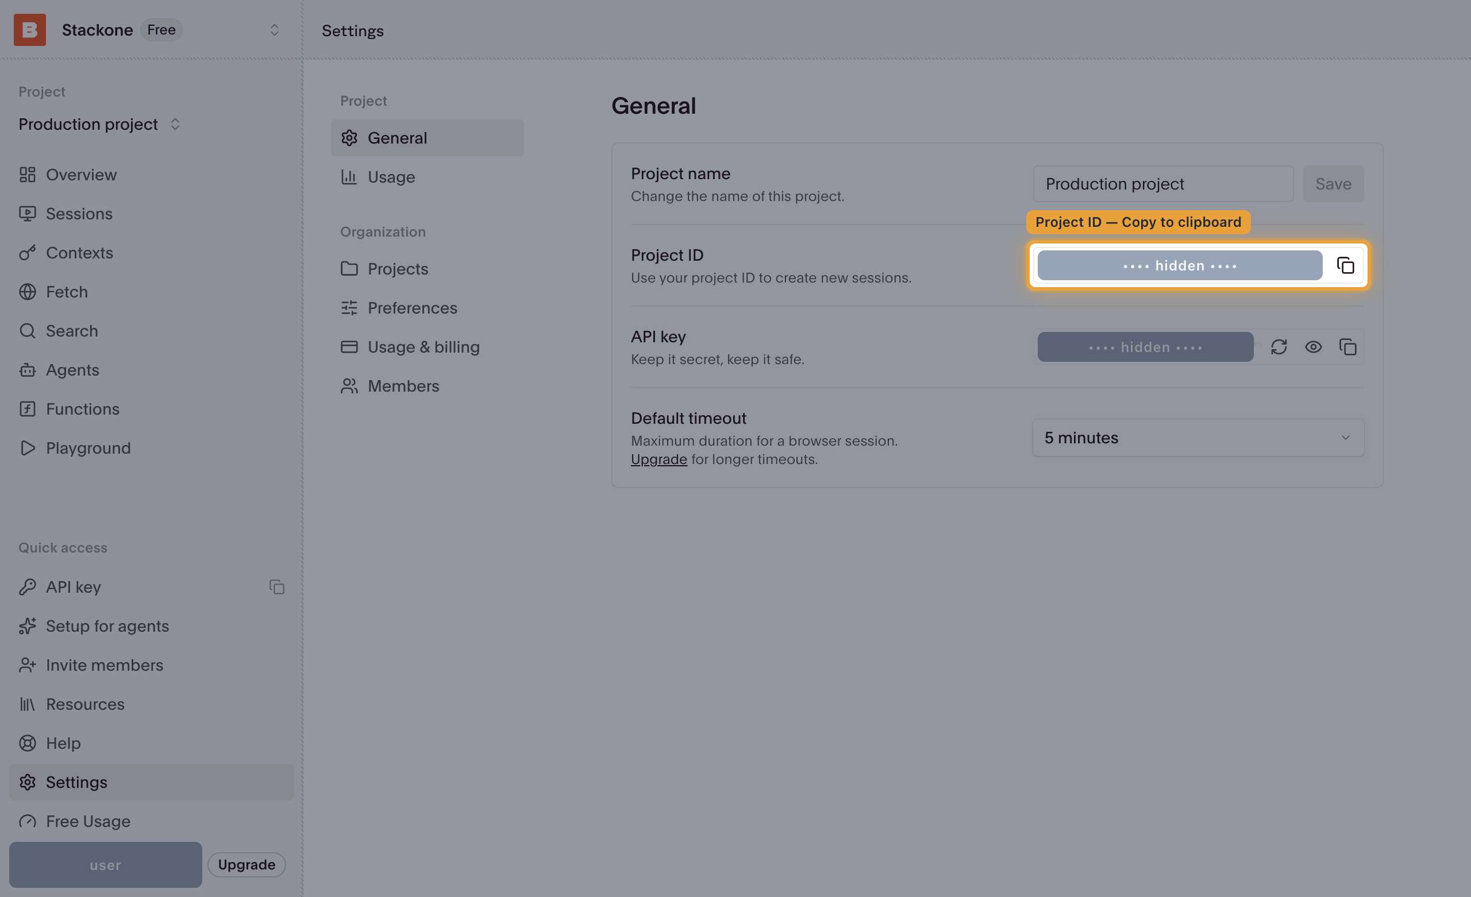
Task: Click the Agents robot icon
Action: [x=28, y=370]
